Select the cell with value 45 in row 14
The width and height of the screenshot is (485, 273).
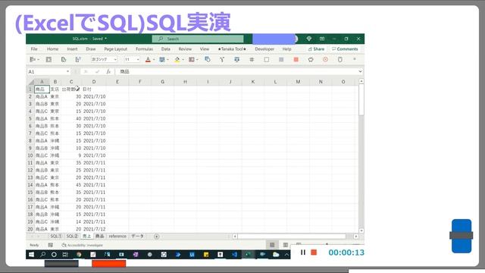(71, 185)
